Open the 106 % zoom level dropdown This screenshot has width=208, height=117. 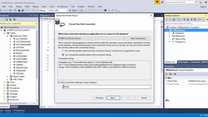click(48, 107)
